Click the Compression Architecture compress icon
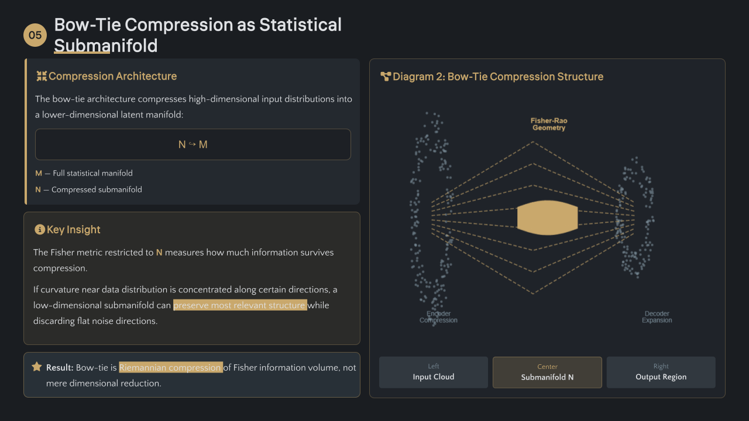 click(42, 76)
